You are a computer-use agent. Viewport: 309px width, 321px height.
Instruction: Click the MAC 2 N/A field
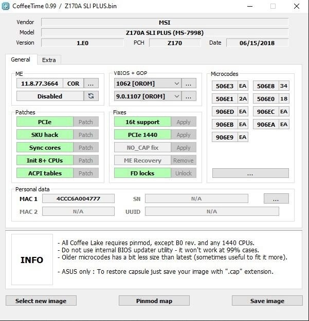[78, 211]
